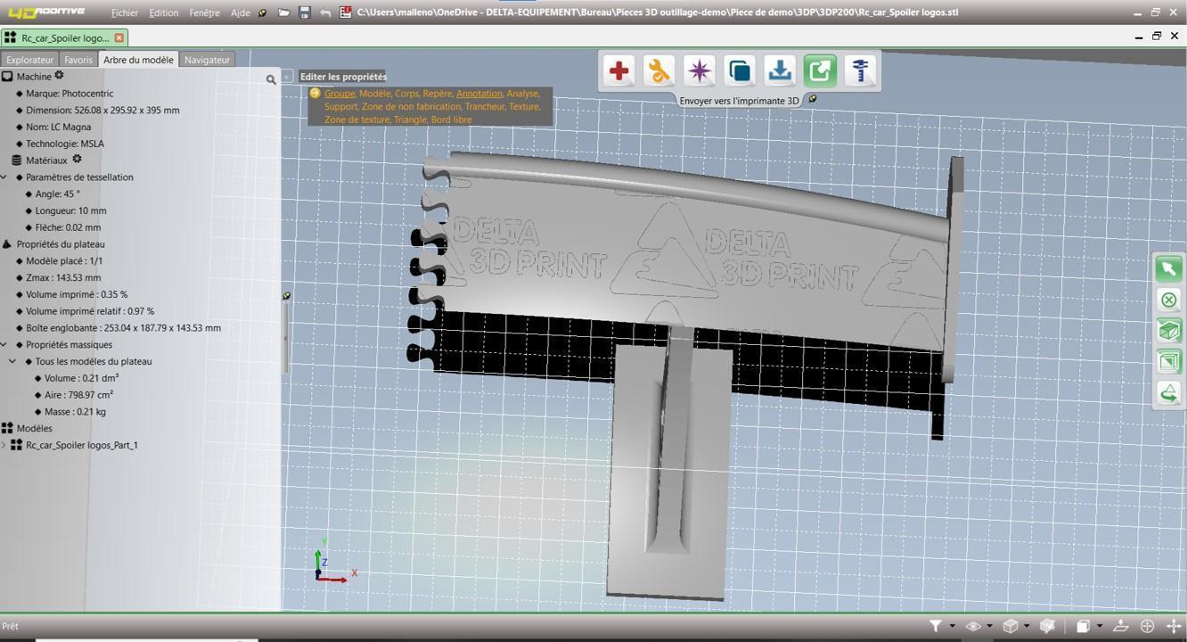Screen dimensions: 1187x642
Task: Click 'Masse : 0.21 kg' row
Action: (75, 412)
